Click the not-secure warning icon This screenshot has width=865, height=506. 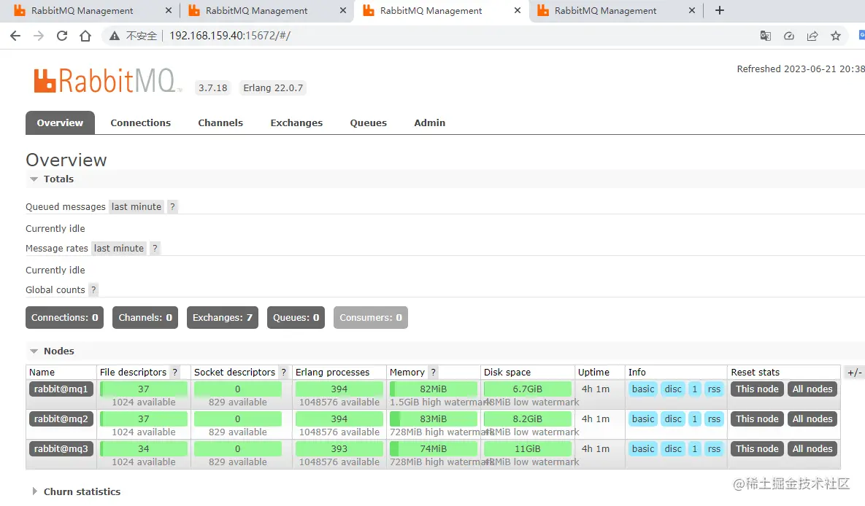pyautogui.click(x=114, y=36)
